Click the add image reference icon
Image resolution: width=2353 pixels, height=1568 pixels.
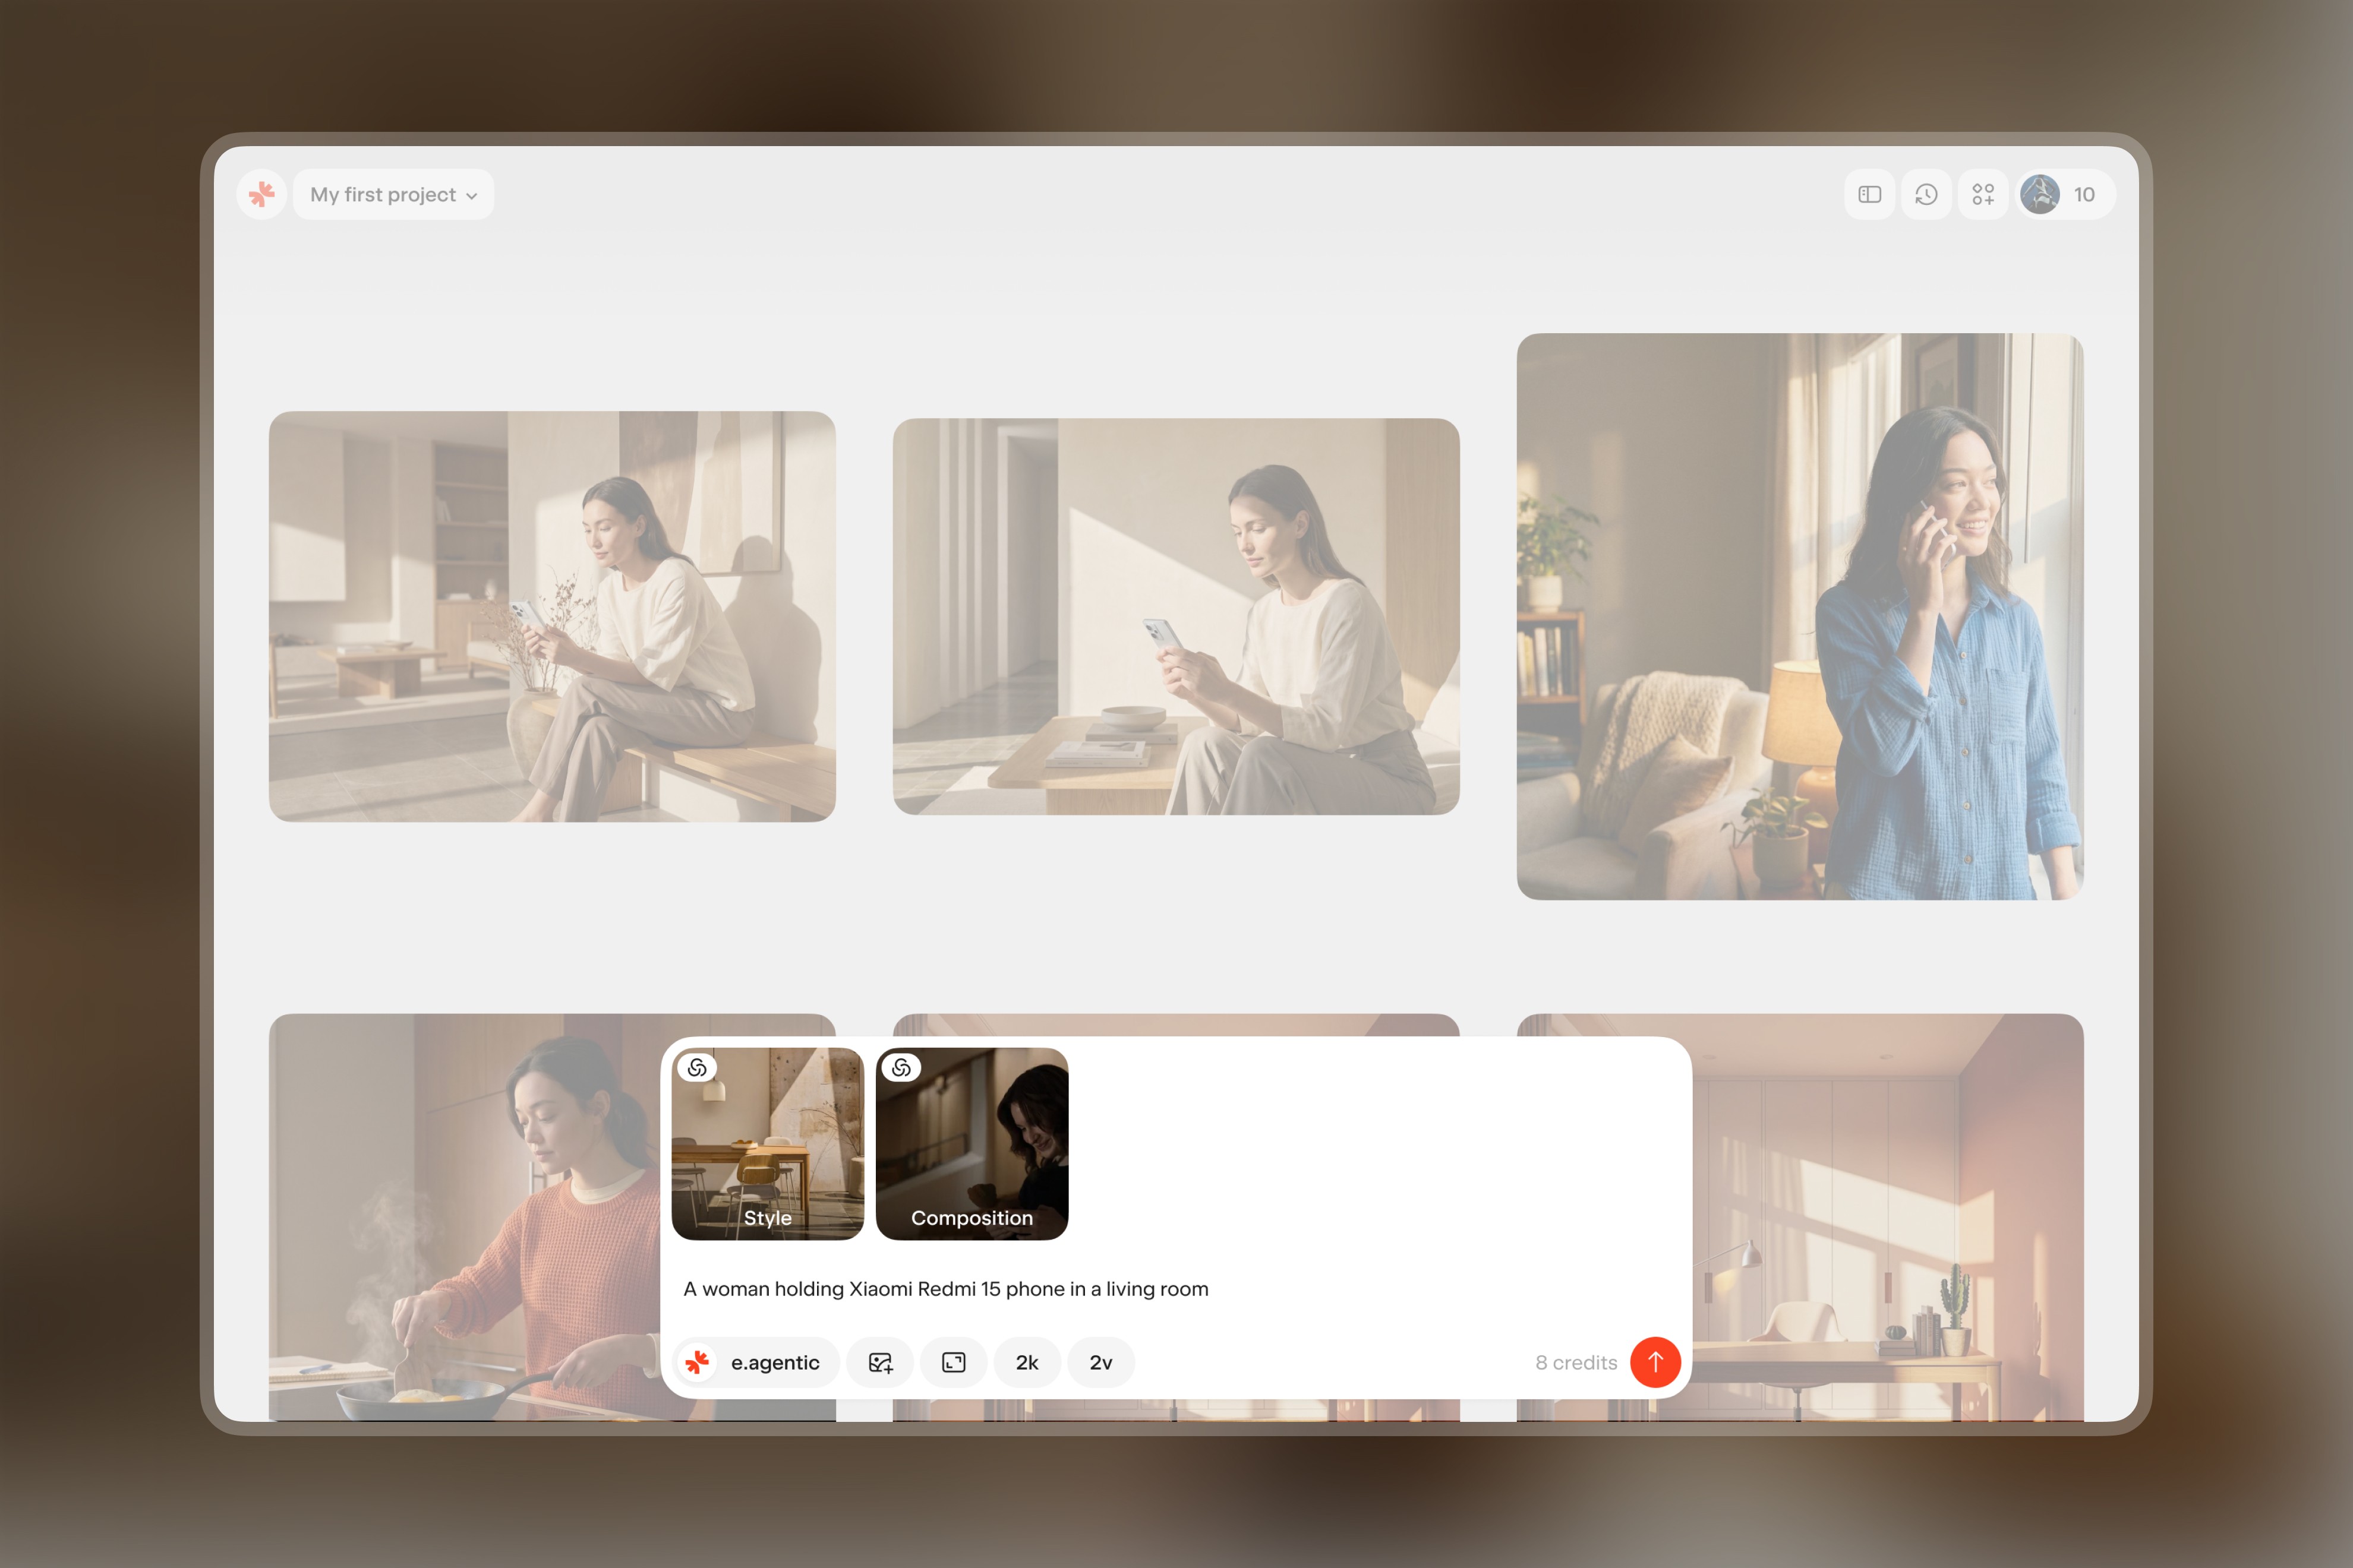[881, 1362]
